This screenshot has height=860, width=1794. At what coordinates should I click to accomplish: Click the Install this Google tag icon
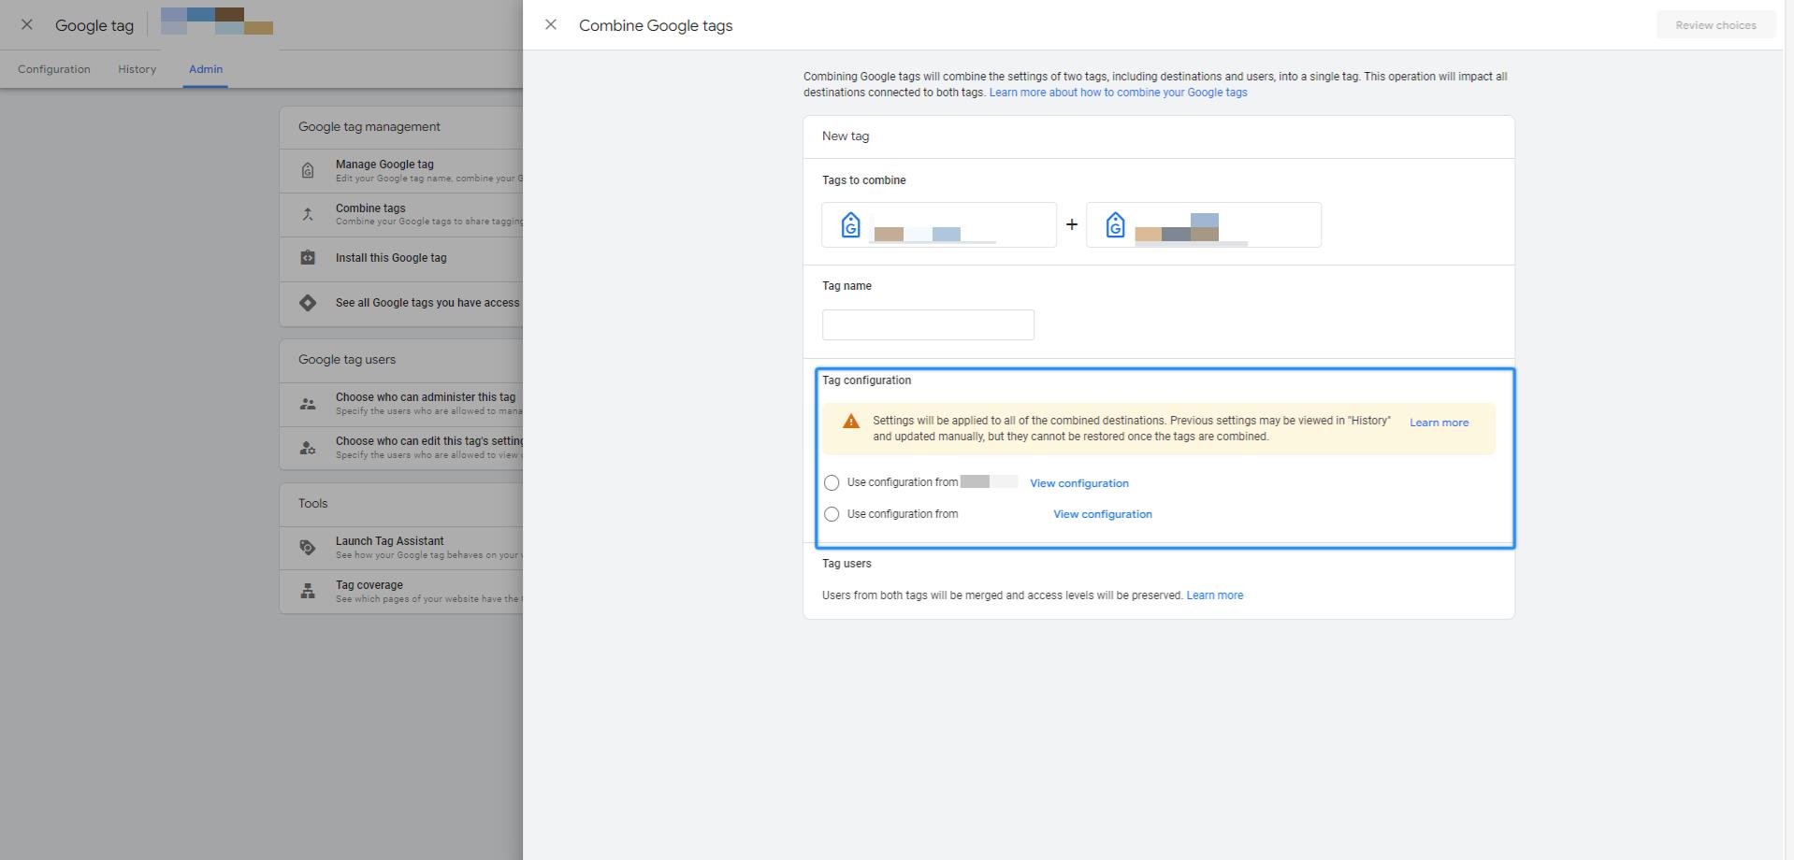point(308,258)
